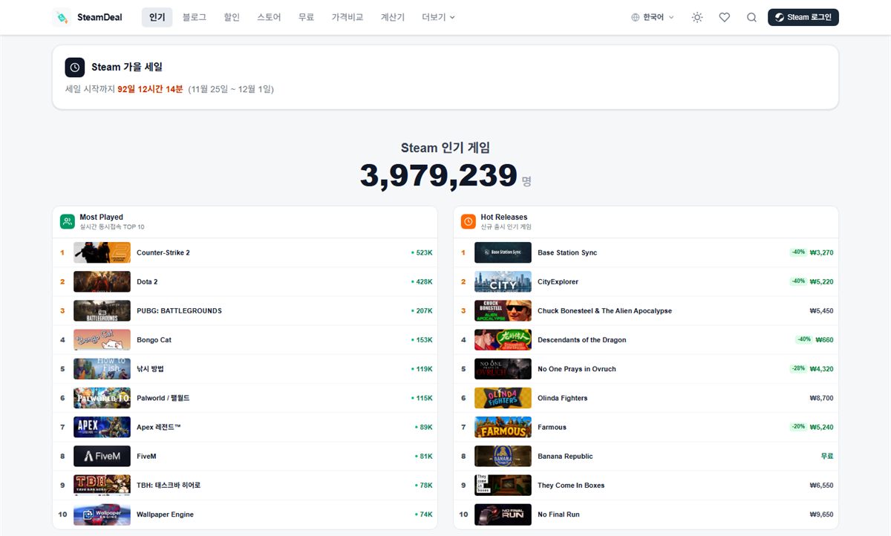This screenshot has height=536, width=891.
Task: Open the 스토어 menu item
Action: tap(269, 17)
